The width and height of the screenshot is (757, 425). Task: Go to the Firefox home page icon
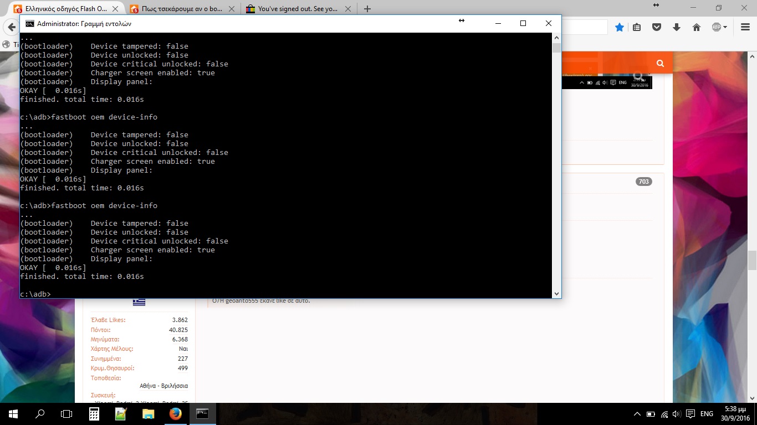click(697, 27)
